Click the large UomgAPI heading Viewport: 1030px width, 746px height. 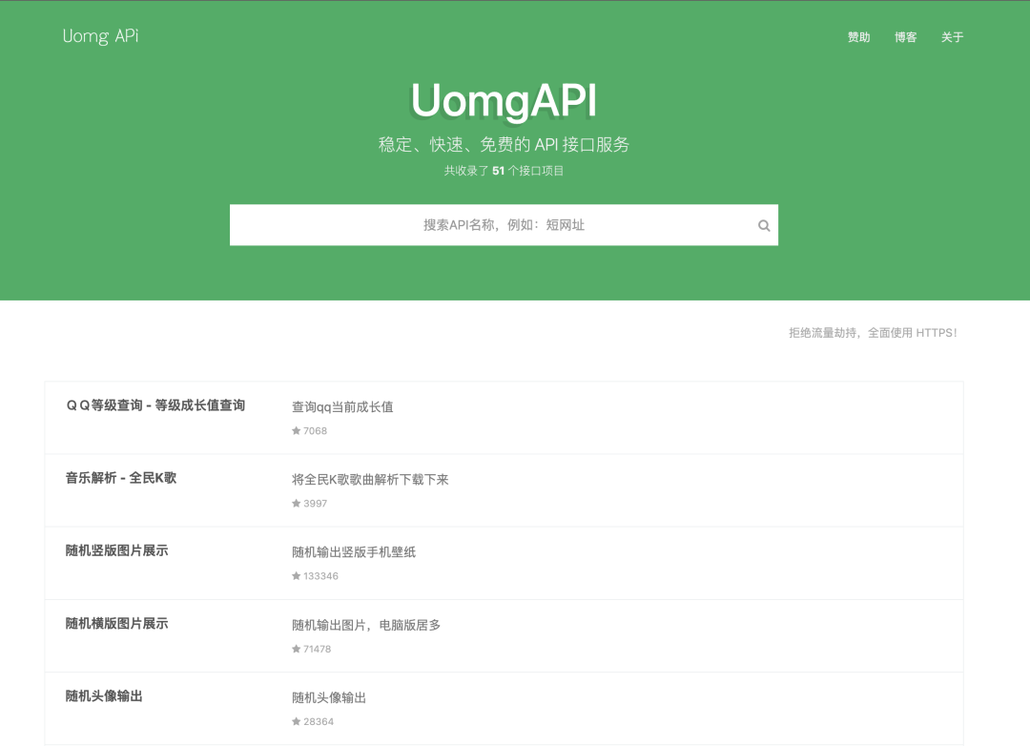[x=504, y=101]
